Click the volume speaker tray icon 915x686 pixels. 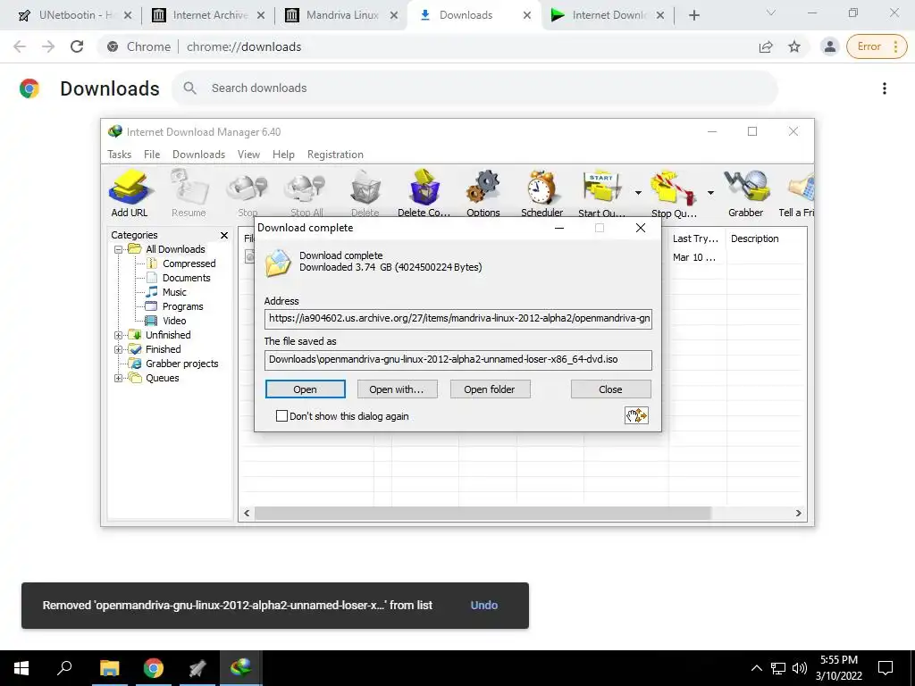[800, 668]
